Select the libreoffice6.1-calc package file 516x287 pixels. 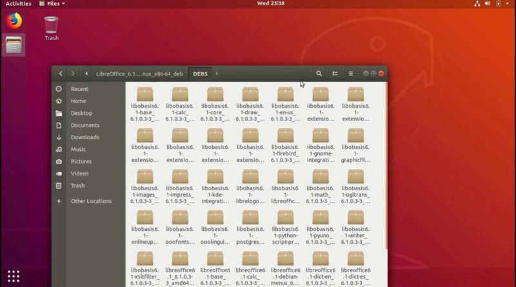coord(250,268)
